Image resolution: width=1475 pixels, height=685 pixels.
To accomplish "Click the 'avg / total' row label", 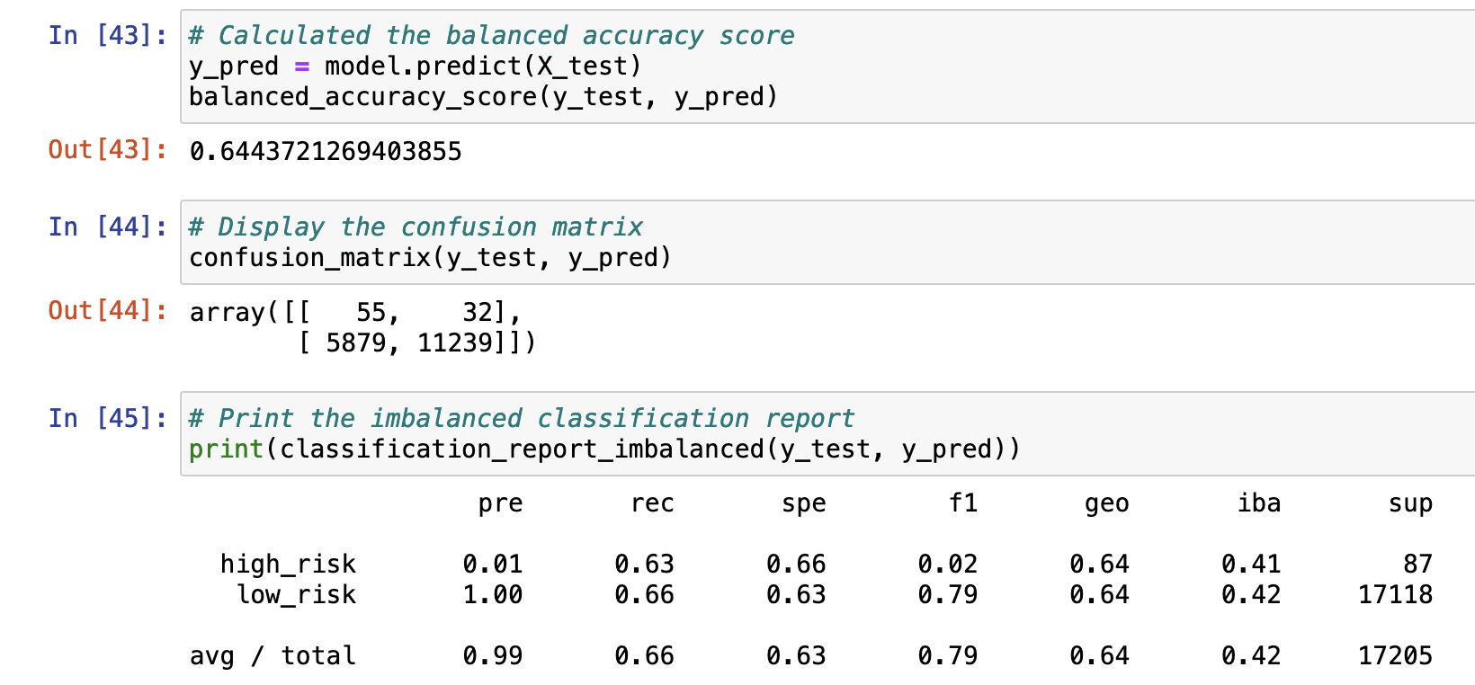I will 273,656.
